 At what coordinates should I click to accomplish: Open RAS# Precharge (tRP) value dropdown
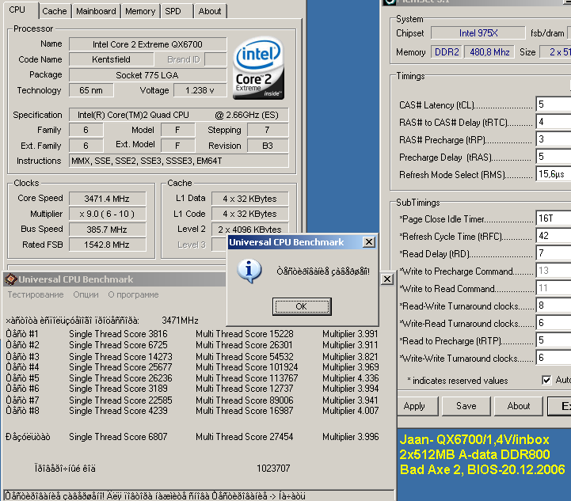click(x=554, y=139)
